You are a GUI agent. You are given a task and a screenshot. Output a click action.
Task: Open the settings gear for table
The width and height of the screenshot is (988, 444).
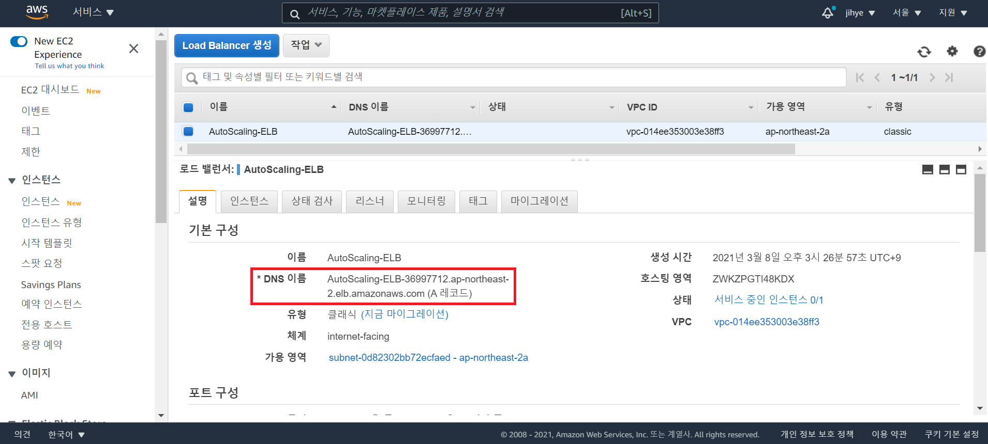(952, 51)
